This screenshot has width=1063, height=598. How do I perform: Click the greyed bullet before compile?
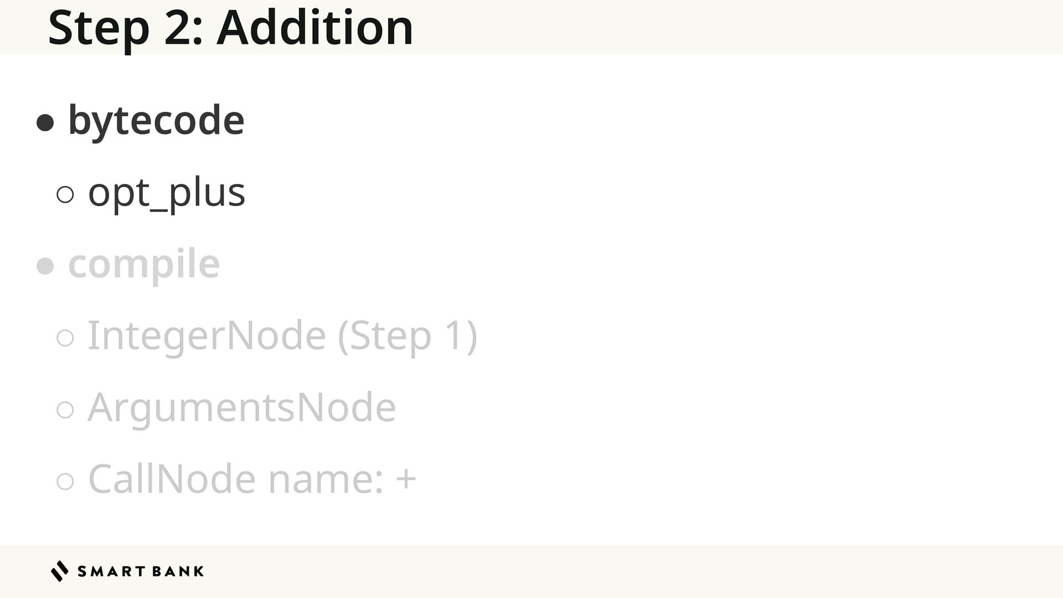coord(45,266)
